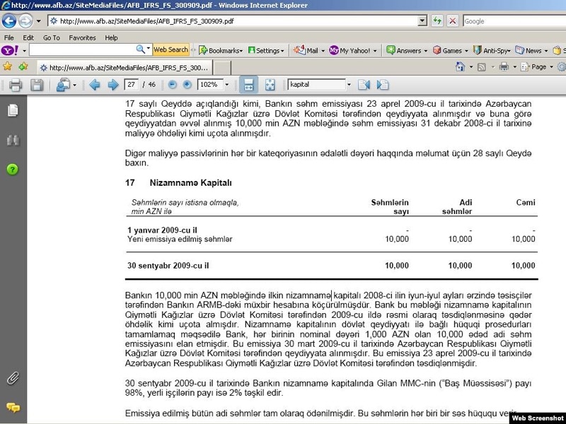The image size is (566, 424).
Task: Select the AFB PDF browser tab
Action: tap(124, 68)
